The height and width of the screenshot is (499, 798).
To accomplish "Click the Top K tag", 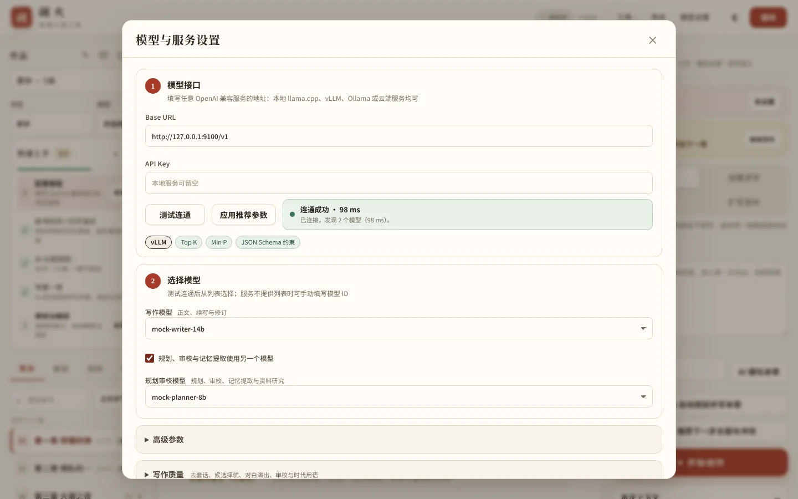I will 188,242.
